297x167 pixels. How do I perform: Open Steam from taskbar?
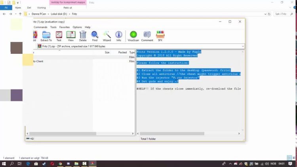[x=44, y=163]
